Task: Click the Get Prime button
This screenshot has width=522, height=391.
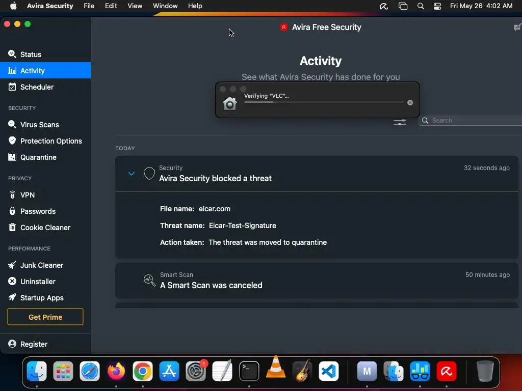Action: click(45, 317)
